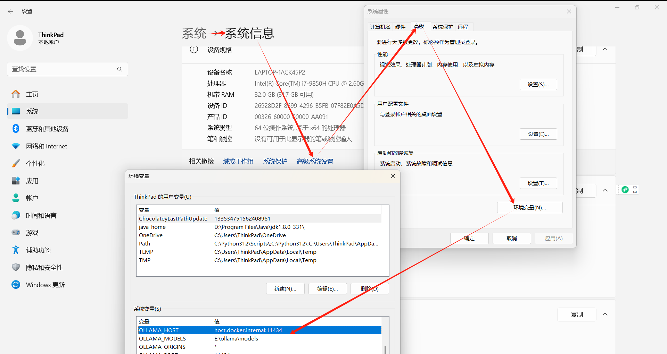The image size is (667, 354).
Task: Click 环境变量(N)... button
Action: point(530,208)
